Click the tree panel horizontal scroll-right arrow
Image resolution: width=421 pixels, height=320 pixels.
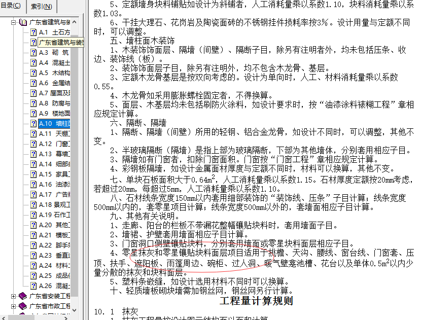click(x=66, y=318)
